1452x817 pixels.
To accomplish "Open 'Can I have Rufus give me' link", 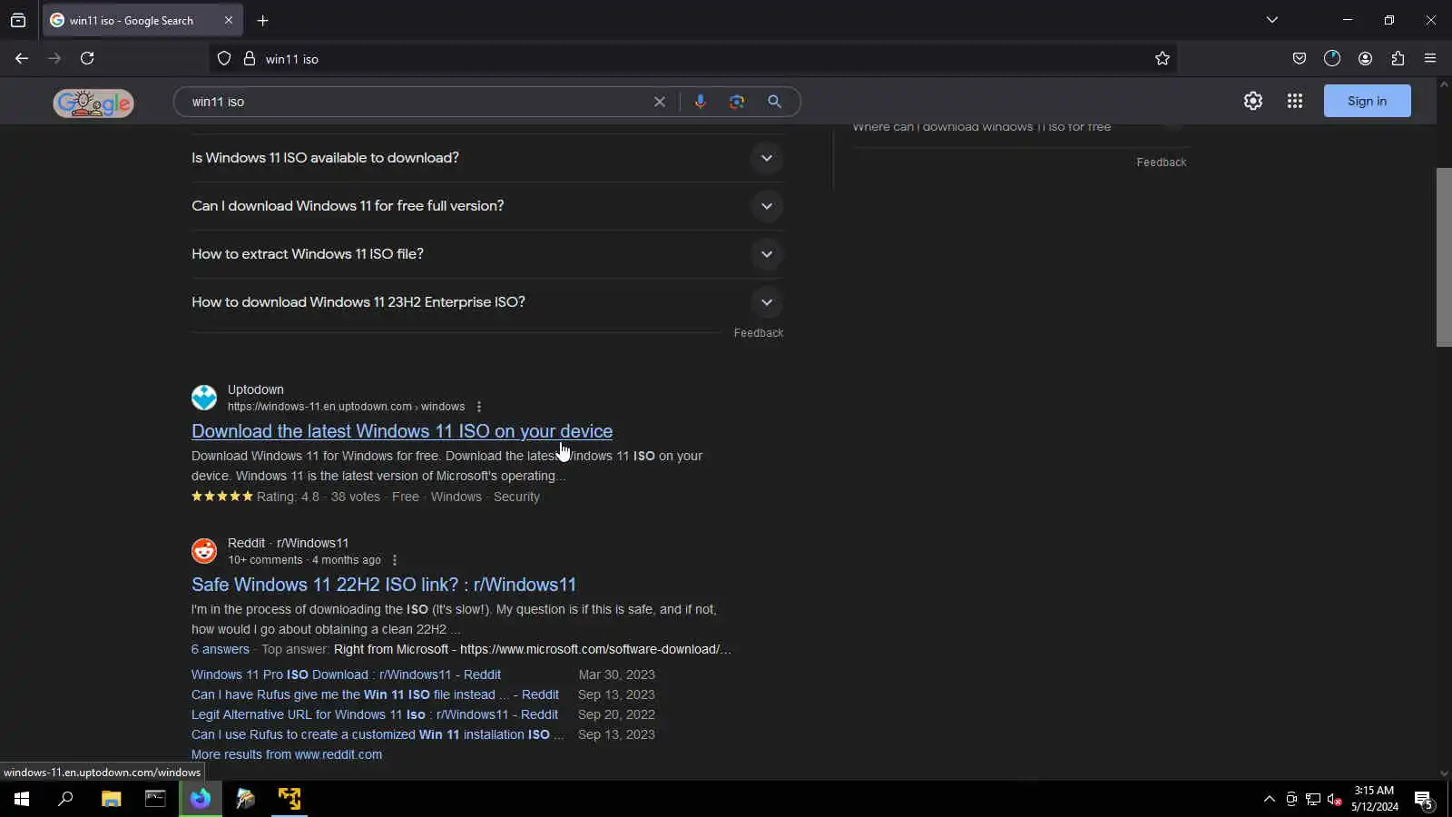I will tap(375, 694).
